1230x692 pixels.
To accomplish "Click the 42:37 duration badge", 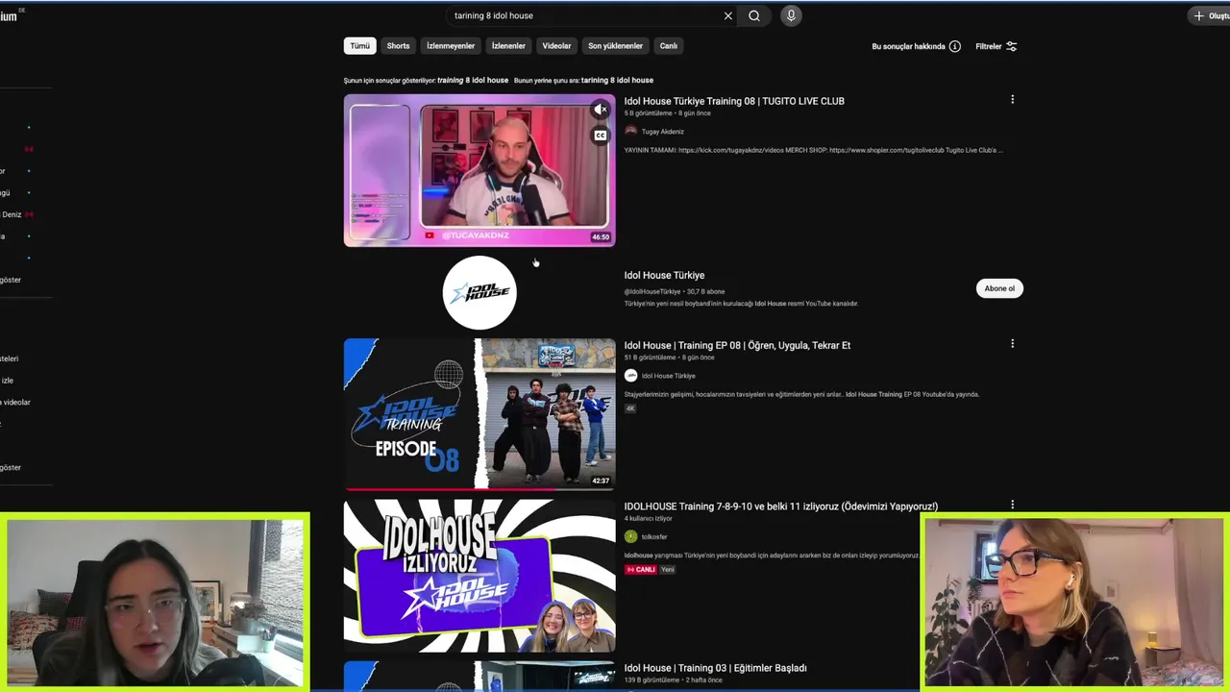I will (601, 481).
